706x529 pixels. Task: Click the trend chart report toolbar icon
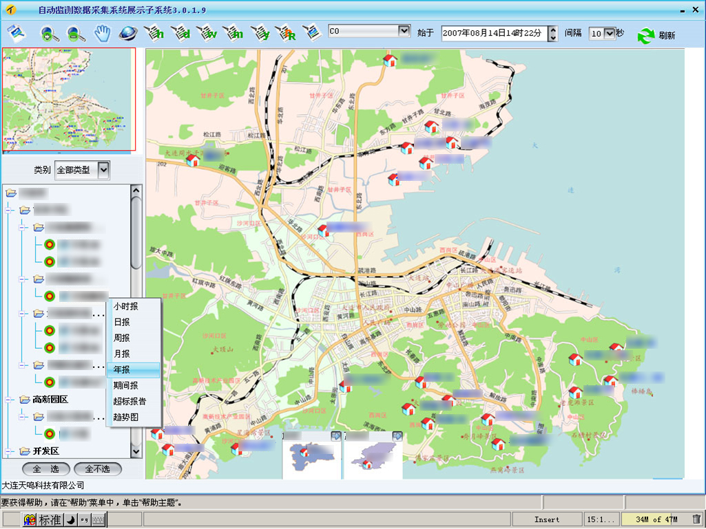coord(312,32)
